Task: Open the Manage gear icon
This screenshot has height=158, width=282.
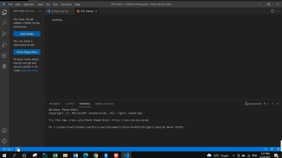Action: (4, 141)
